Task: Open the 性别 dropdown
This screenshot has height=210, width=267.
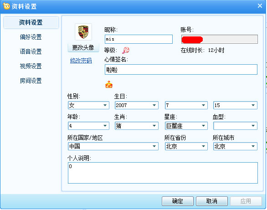Action: (88, 105)
